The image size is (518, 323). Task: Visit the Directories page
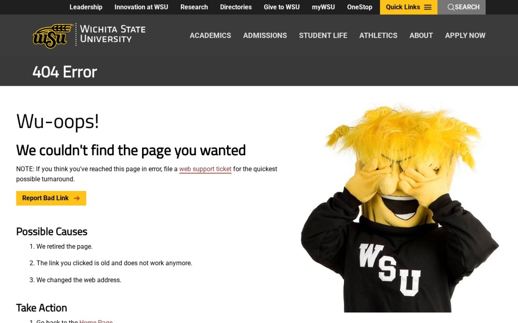click(236, 7)
